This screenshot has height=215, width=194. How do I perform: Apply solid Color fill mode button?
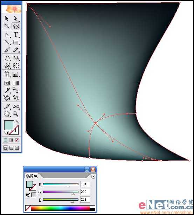pyautogui.click(x=6, y=140)
